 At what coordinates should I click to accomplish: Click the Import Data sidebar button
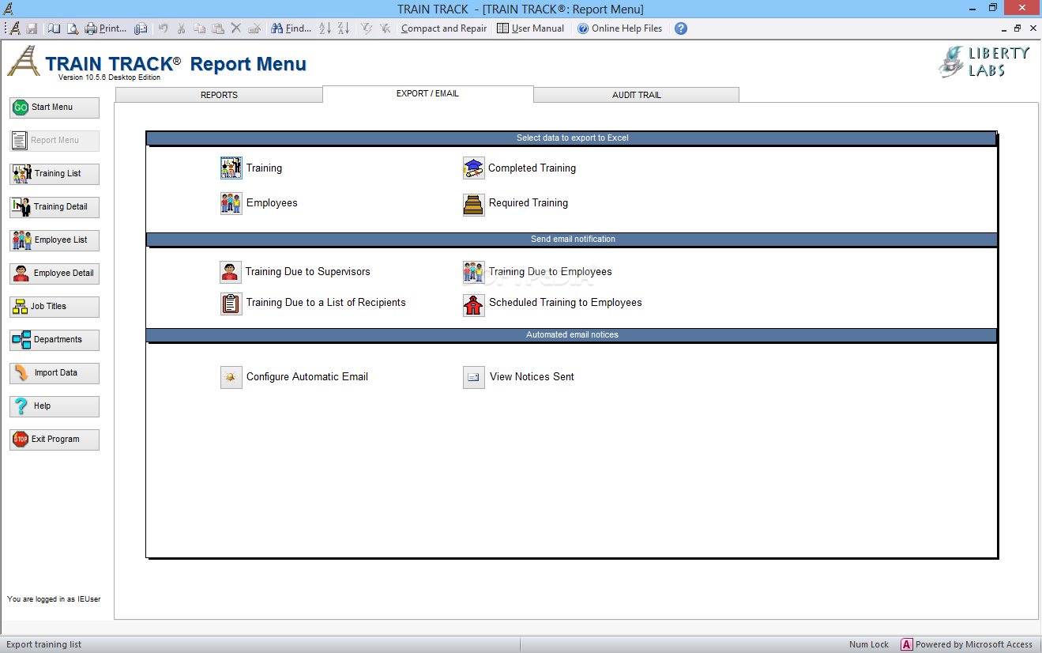point(55,373)
